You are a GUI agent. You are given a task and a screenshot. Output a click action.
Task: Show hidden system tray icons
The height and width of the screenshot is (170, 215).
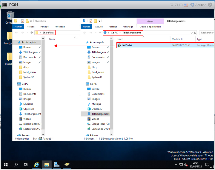pyautogui.click(x=176, y=164)
